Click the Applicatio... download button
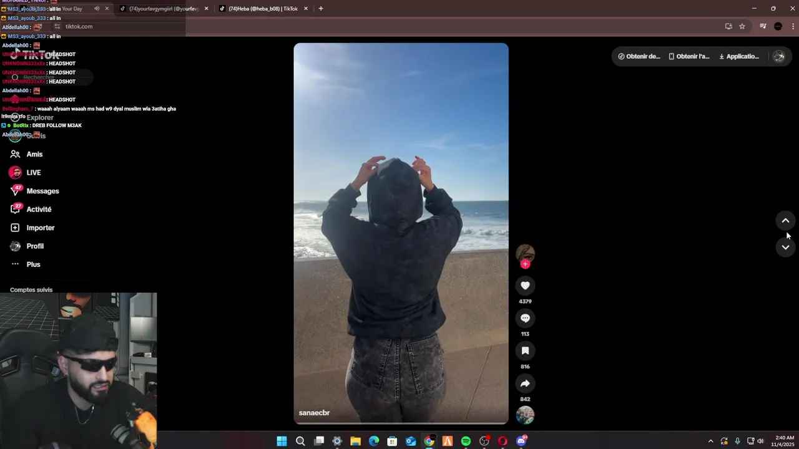This screenshot has height=449, width=799. 739,56
